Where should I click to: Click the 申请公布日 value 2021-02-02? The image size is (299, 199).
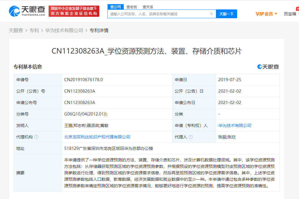point(230,103)
